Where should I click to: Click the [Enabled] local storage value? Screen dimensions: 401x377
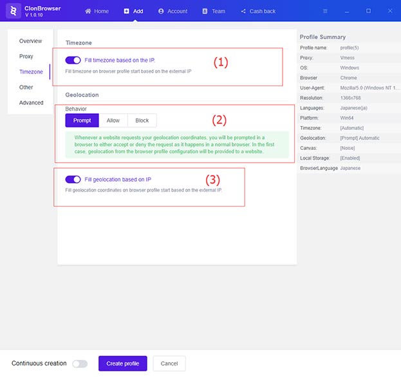[350, 158]
